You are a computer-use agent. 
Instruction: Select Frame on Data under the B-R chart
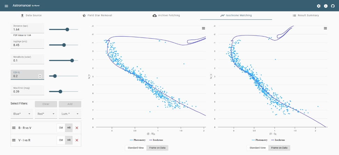[x=157, y=148]
